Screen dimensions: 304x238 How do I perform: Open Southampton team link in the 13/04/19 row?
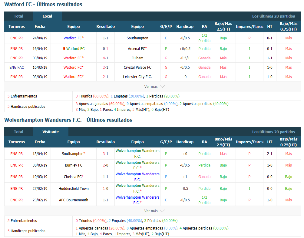click(74, 154)
